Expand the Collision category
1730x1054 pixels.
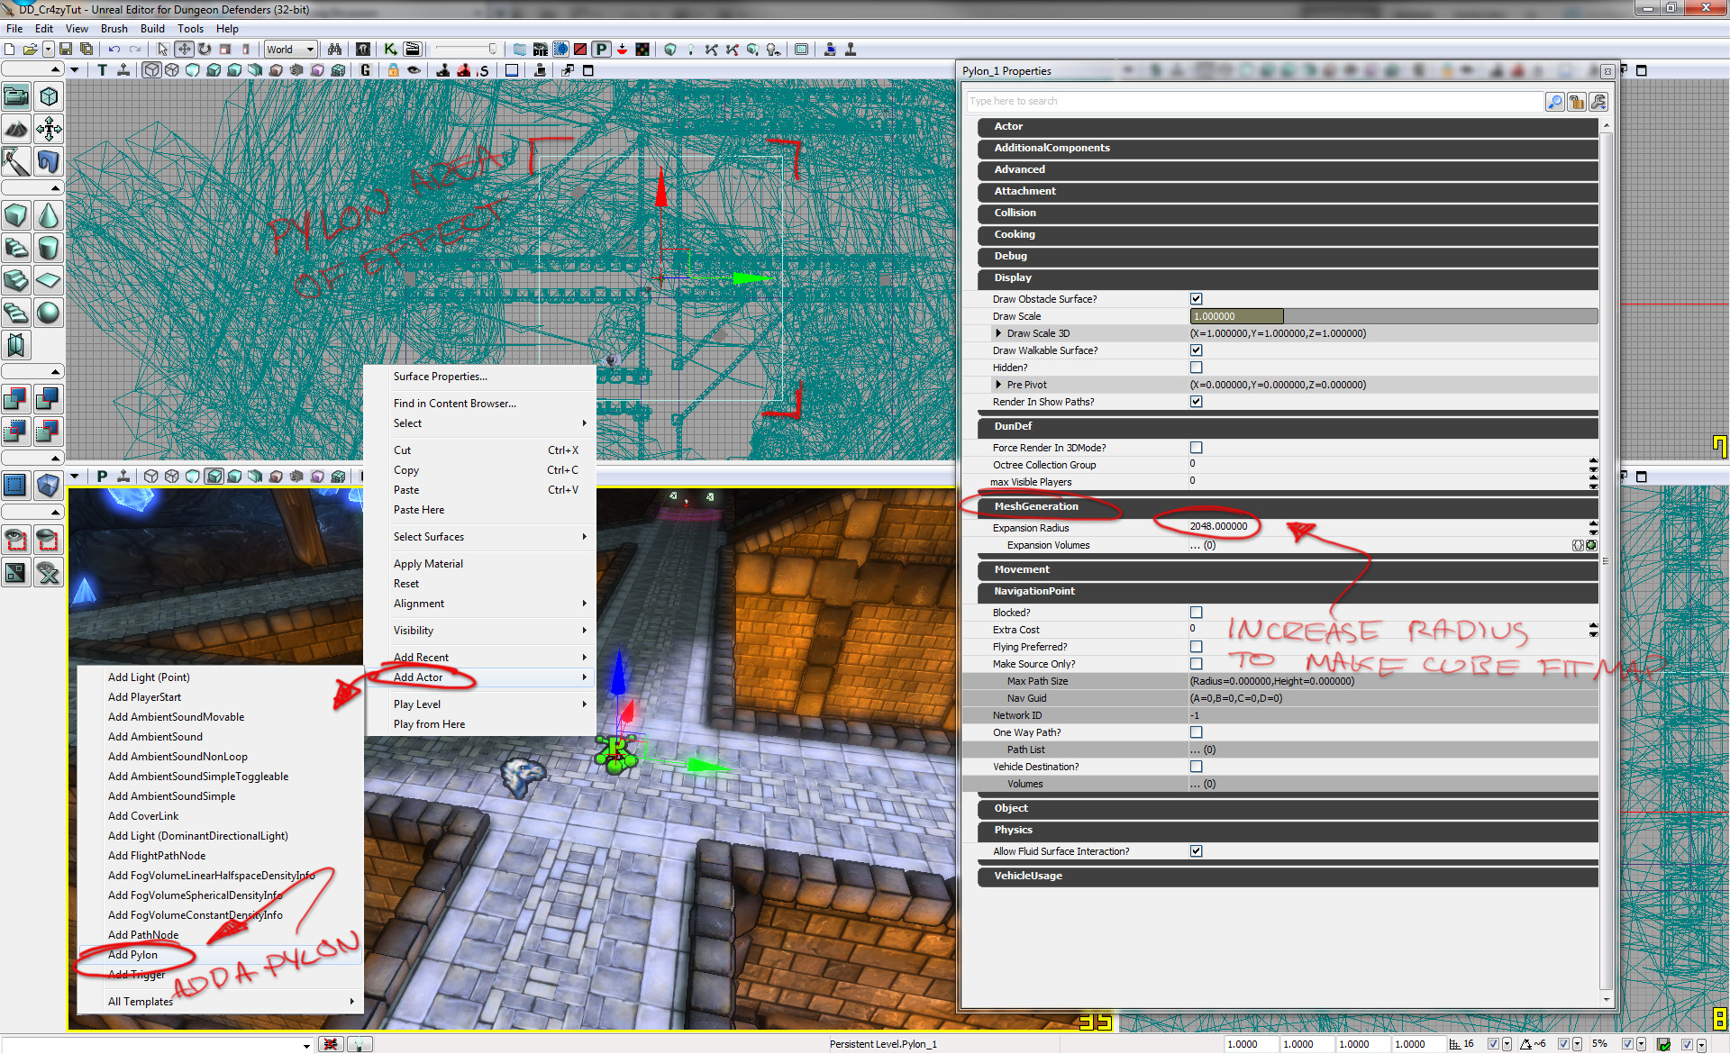(1288, 214)
